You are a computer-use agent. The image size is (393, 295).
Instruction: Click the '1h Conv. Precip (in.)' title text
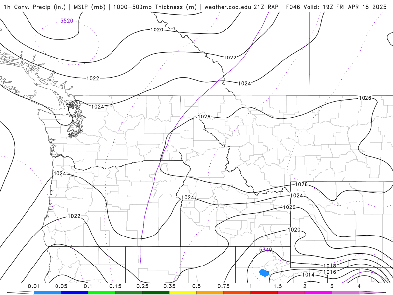pos(35,7)
